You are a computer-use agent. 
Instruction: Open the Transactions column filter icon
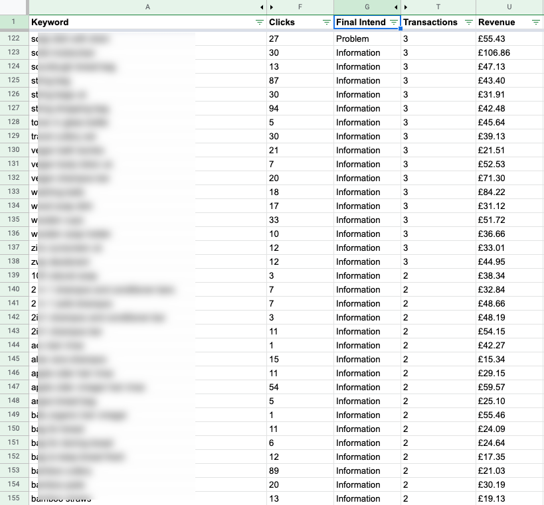(468, 22)
